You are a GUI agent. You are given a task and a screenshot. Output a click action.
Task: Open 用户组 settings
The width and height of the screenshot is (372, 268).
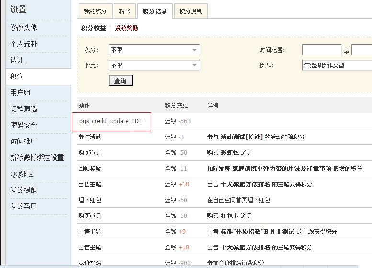[x=21, y=93]
